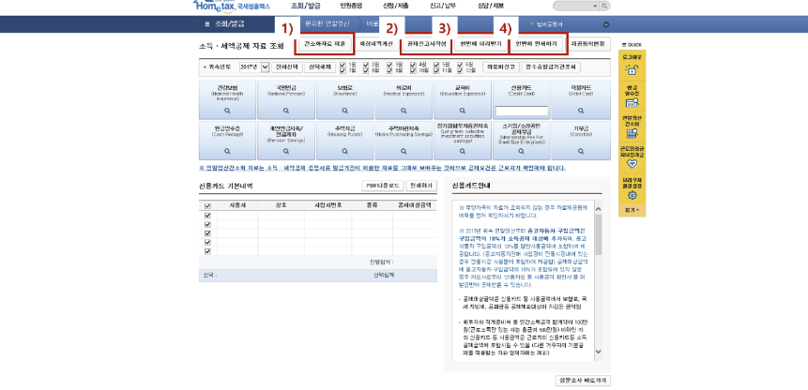Click the 예상세액계산 button
The image size is (808, 390).
[x=376, y=44]
